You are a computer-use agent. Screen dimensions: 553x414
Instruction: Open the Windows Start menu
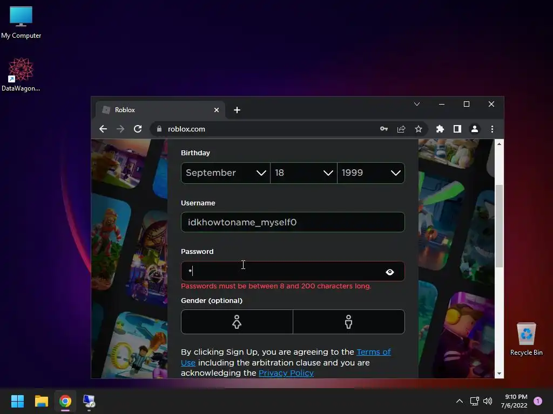(18, 401)
